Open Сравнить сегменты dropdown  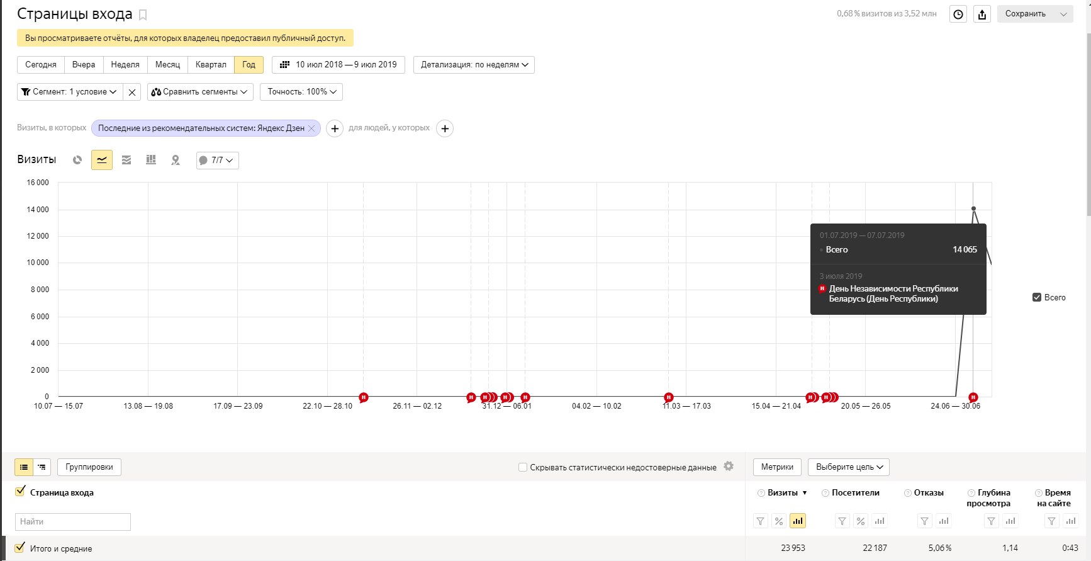200,92
